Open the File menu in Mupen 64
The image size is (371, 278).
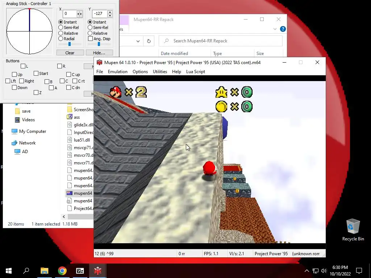click(x=100, y=72)
